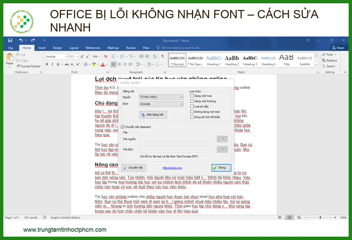This screenshot has width=352, height=240.
Task: Click the Bold formatting icon
Action: tap(47, 64)
